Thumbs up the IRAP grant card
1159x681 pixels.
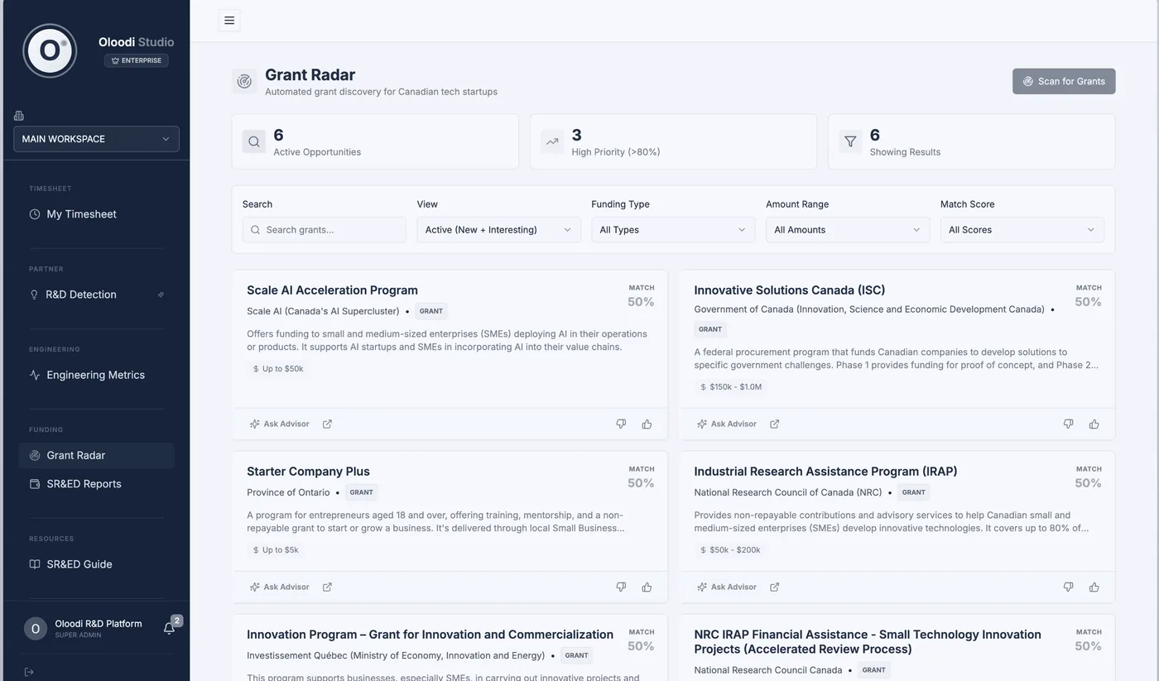[x=1094, y=587]
